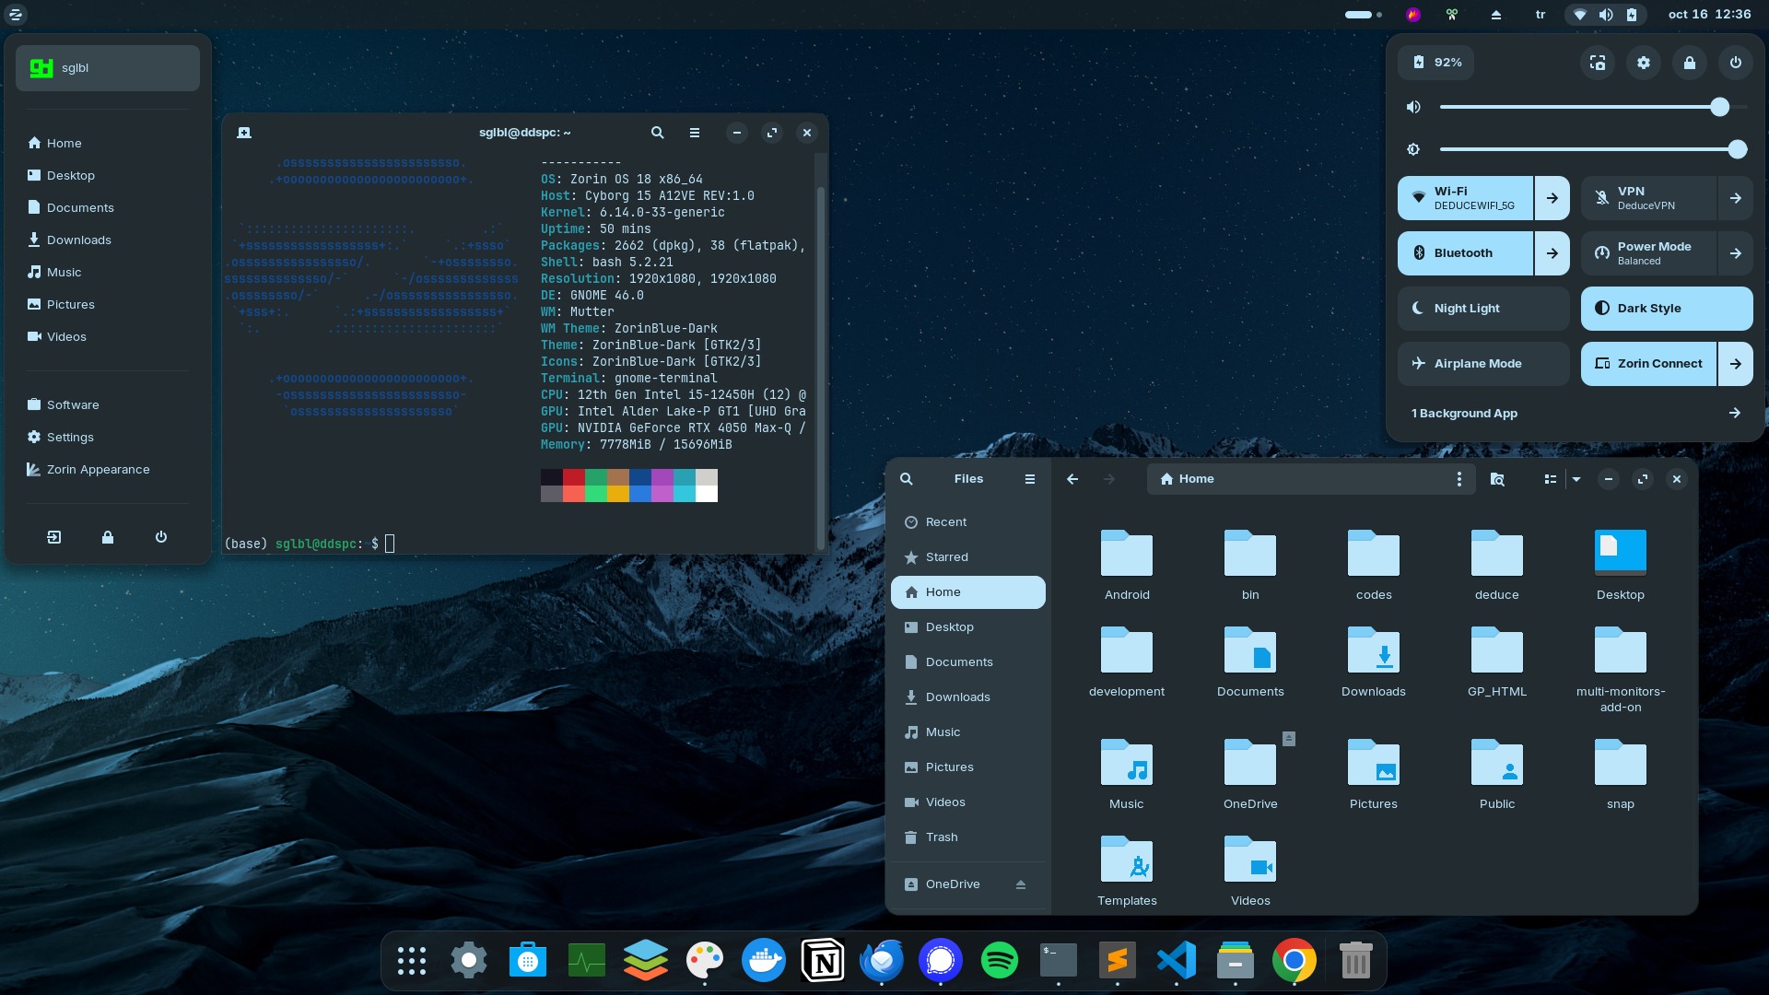This screenshot has height=995, width=1769.
Task: Turn on Airplane Mode
Action: pyautogui.click(x=1483, y=364)
